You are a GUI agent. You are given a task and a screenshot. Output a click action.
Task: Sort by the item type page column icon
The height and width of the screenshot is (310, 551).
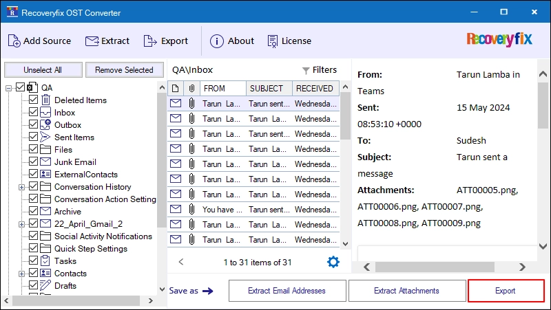(x=176, y=89)
